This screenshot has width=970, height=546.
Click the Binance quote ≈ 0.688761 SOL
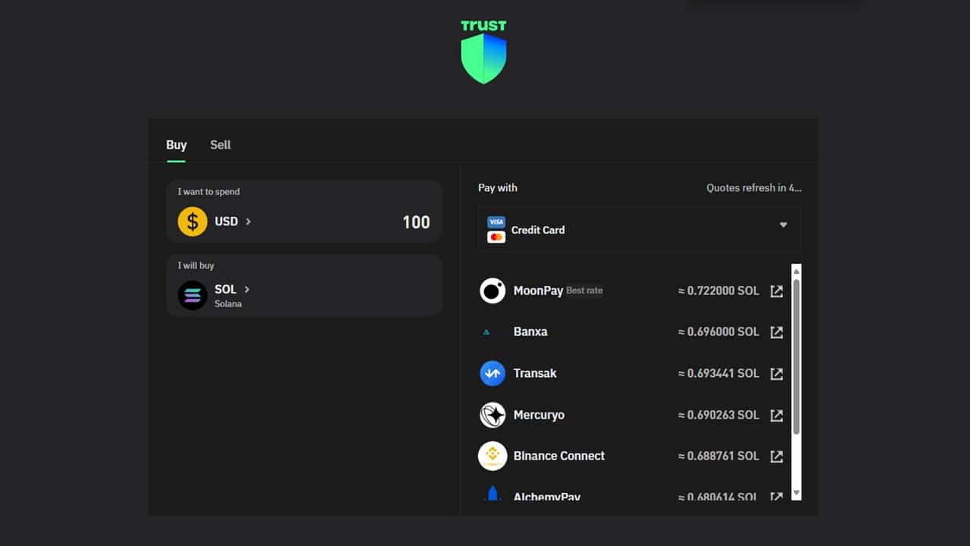(x=718, y=456)
